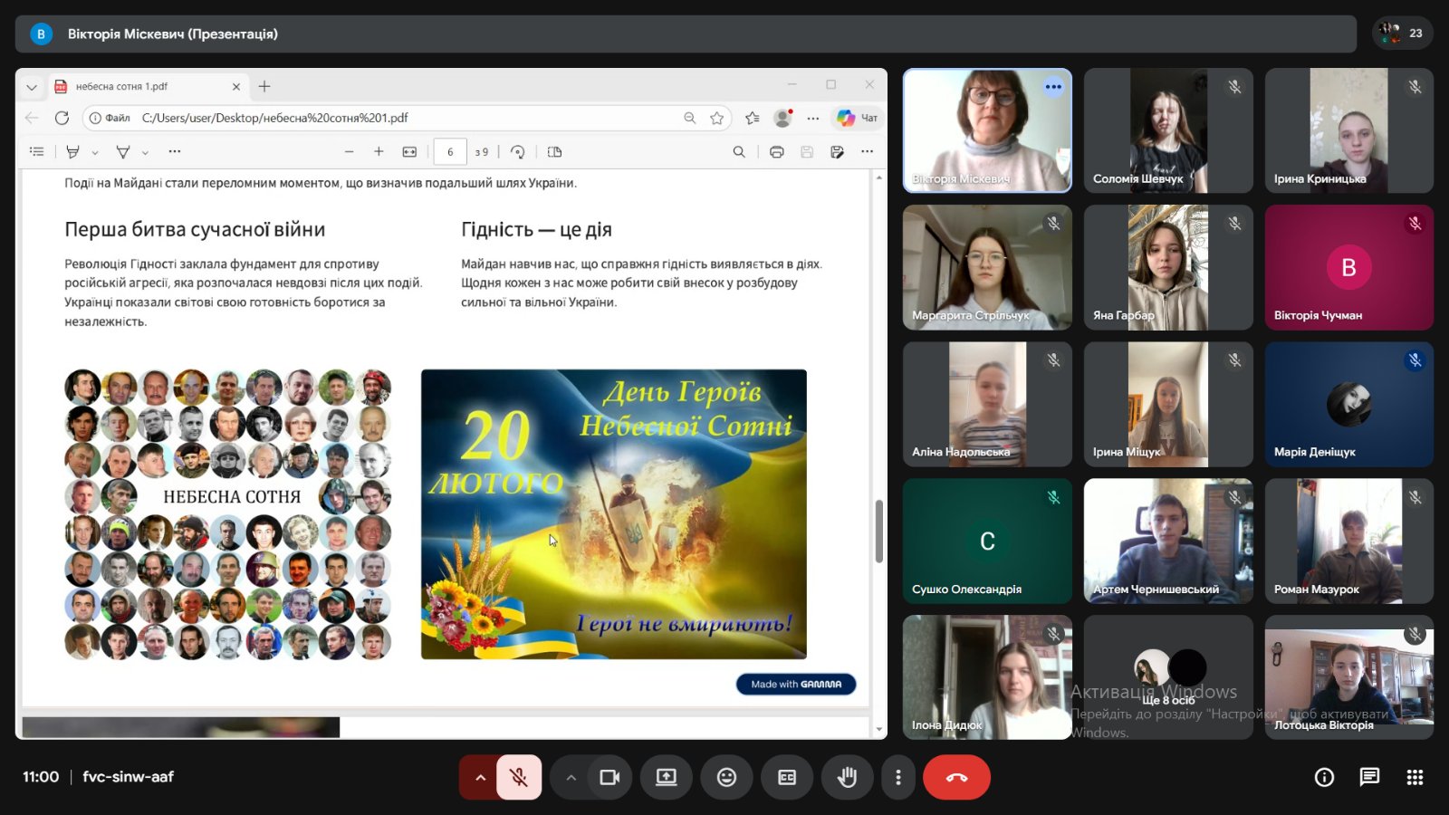
Task: Unmute the microphone
Action: (x=519, y=777)
